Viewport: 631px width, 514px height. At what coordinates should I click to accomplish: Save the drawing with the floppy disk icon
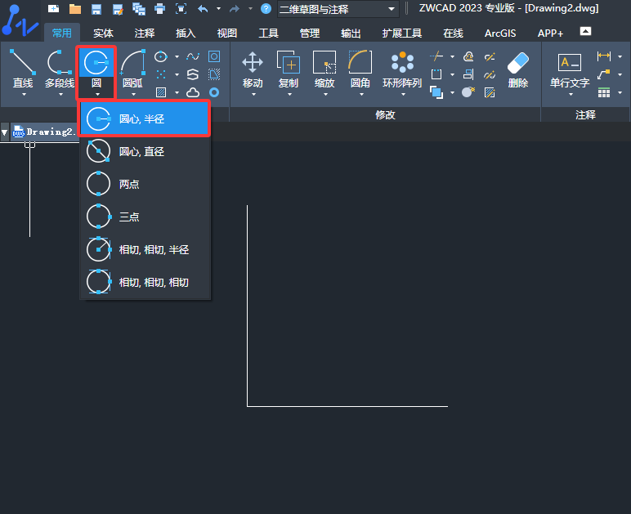[96, 9]
